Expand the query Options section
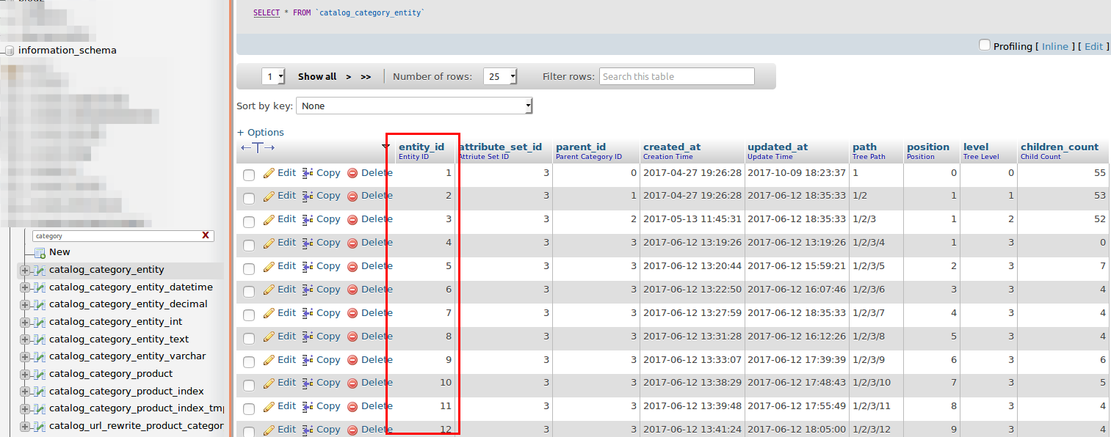Screen dimensions: 1111x437 coord(260,132)
